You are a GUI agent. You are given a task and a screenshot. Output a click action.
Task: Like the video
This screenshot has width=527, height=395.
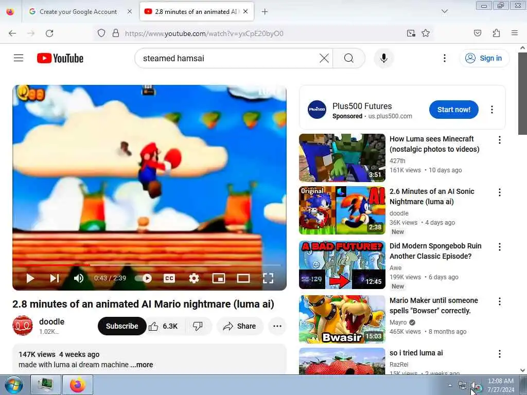pos(164,326)
